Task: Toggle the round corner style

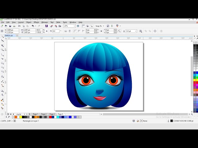Action: [x=75, y=31]
